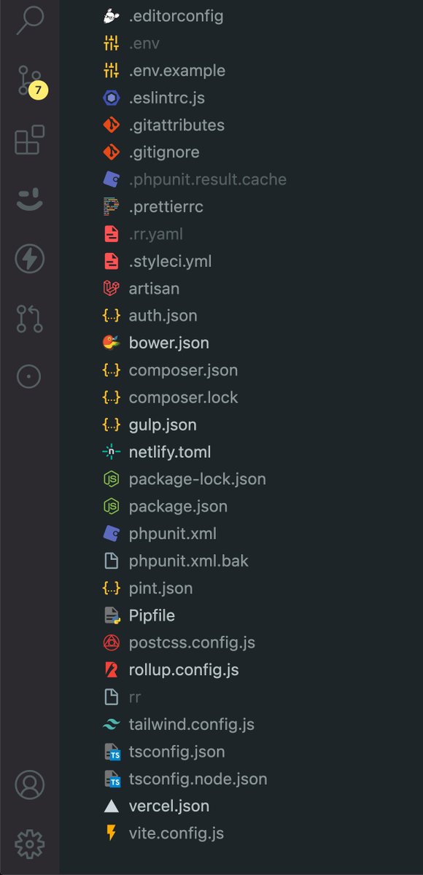Screen dimensions: 423x875
Task: Click the Bower bird icon beside bower.json
Action: point(111,343)
